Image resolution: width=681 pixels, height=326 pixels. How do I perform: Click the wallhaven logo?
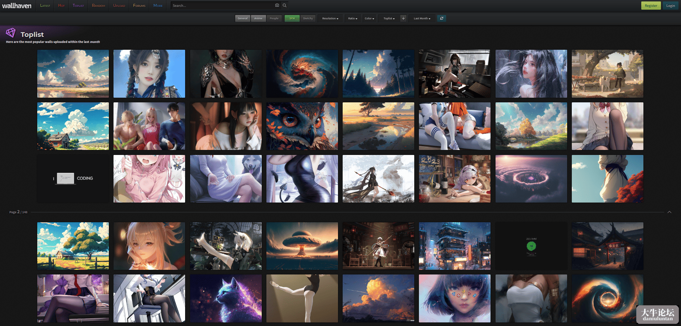coord(17,6)
